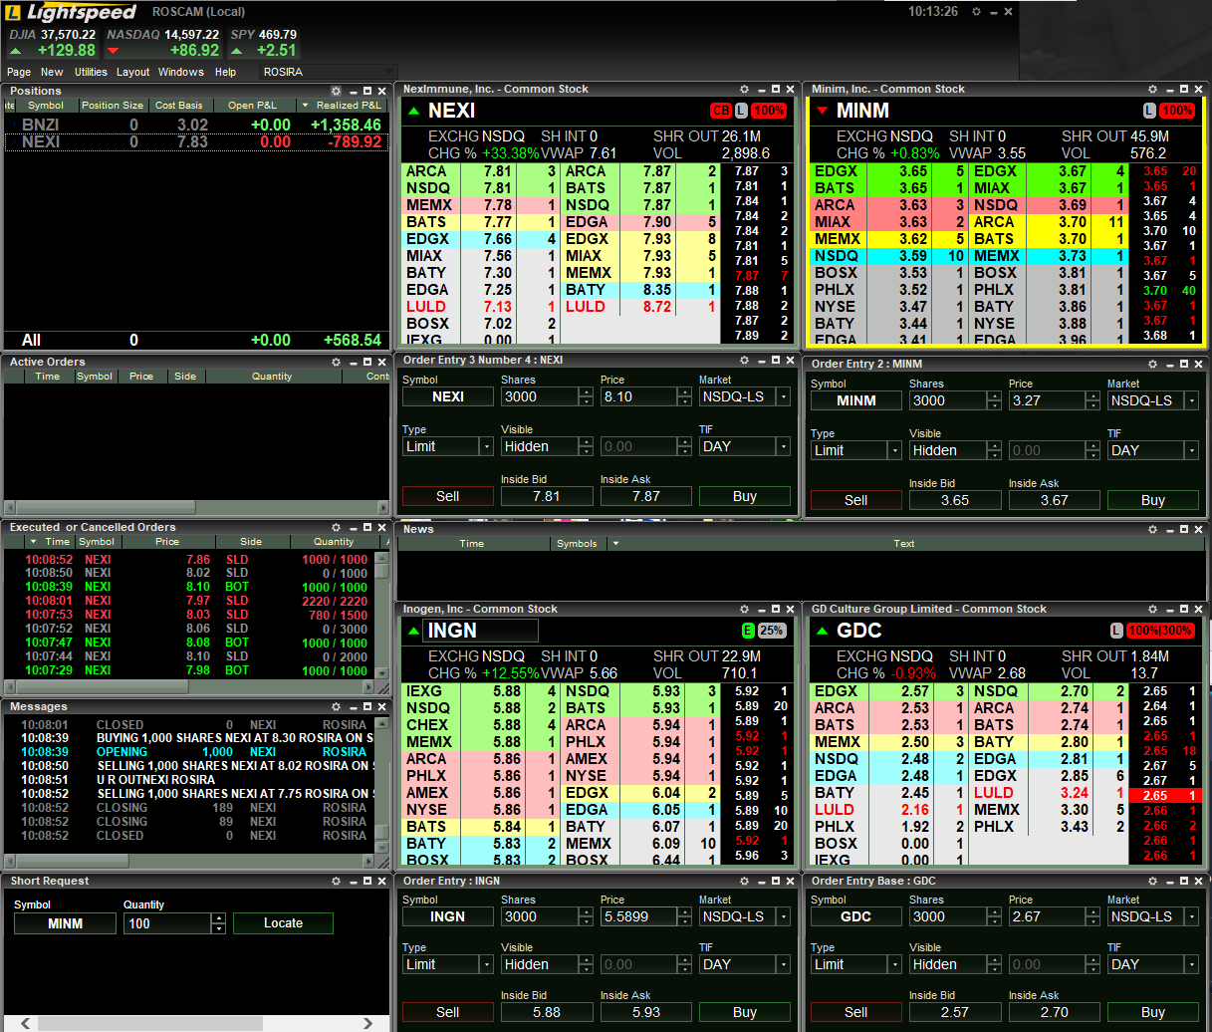Image resolution: width=1212 pixels, height=1032 pixels.
Task: Open the settings gear on NEXI quote window
Action: coord(743,89)
